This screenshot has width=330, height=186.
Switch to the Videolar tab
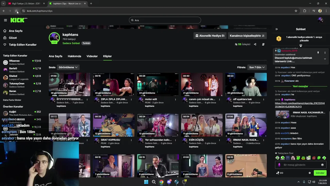[x=92, y=56]
